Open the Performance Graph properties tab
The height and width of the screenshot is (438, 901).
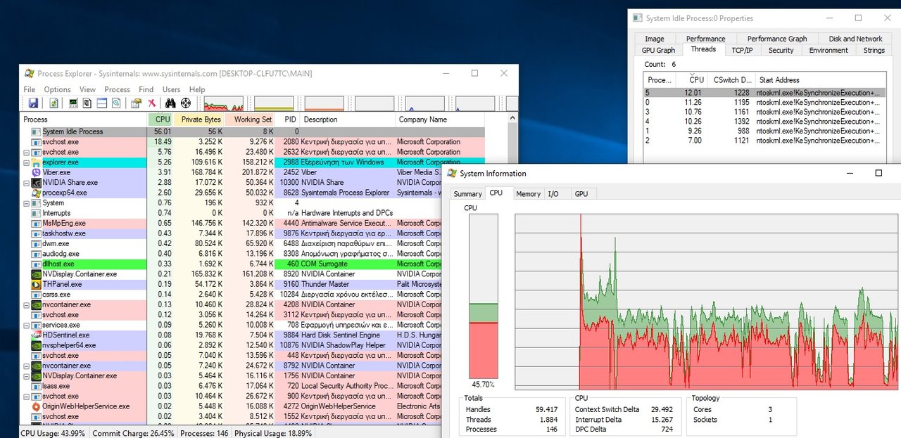776,39
